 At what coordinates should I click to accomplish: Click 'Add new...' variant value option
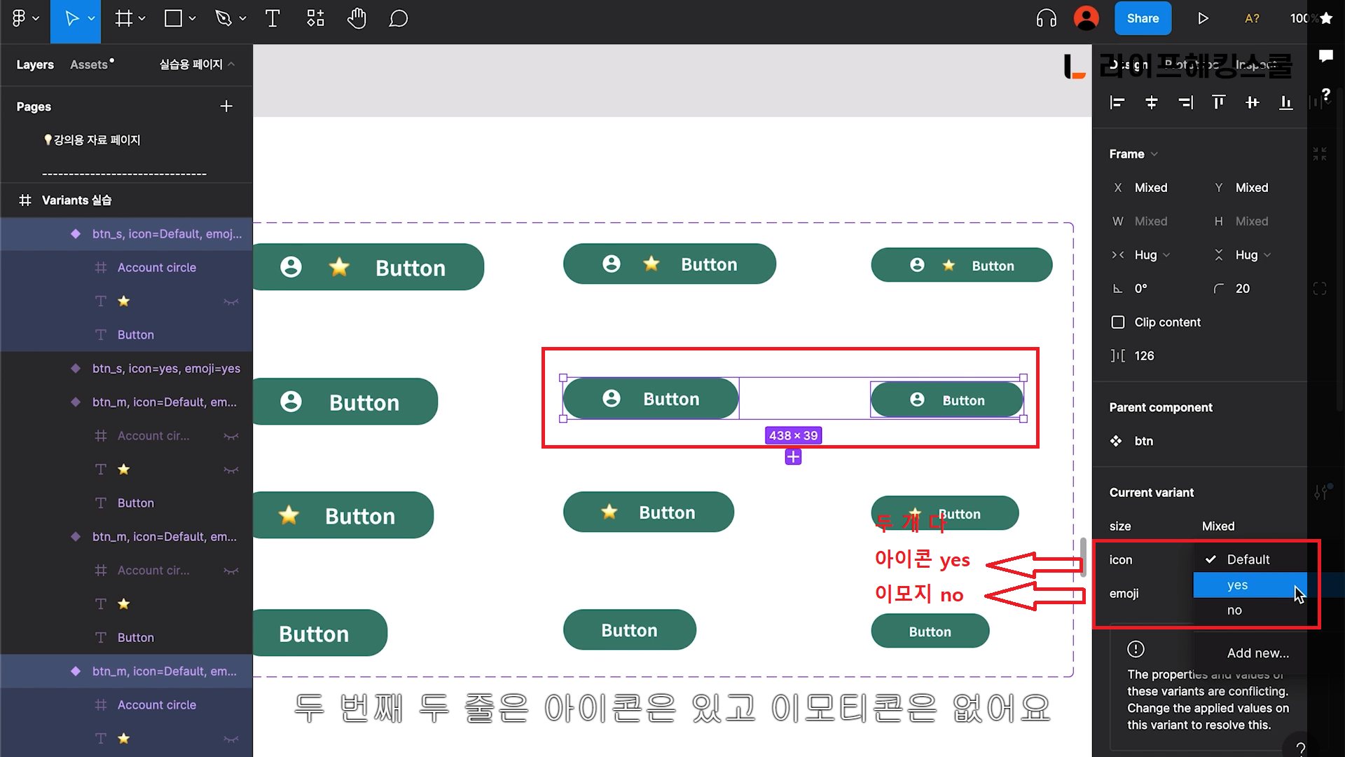pyautogui.click(x=1257, y=653)
